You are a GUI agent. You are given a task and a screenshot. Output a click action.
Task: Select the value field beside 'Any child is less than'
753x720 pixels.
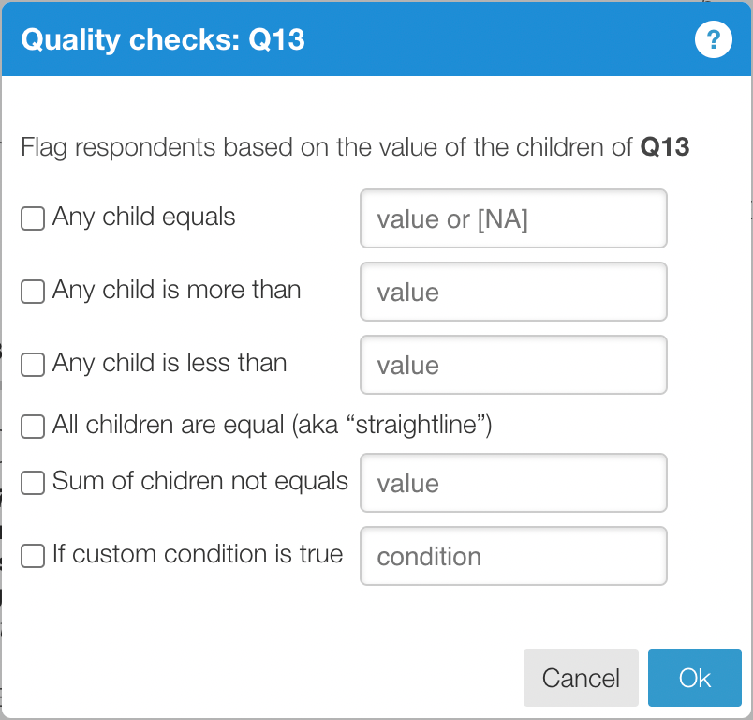click(513, 365)
